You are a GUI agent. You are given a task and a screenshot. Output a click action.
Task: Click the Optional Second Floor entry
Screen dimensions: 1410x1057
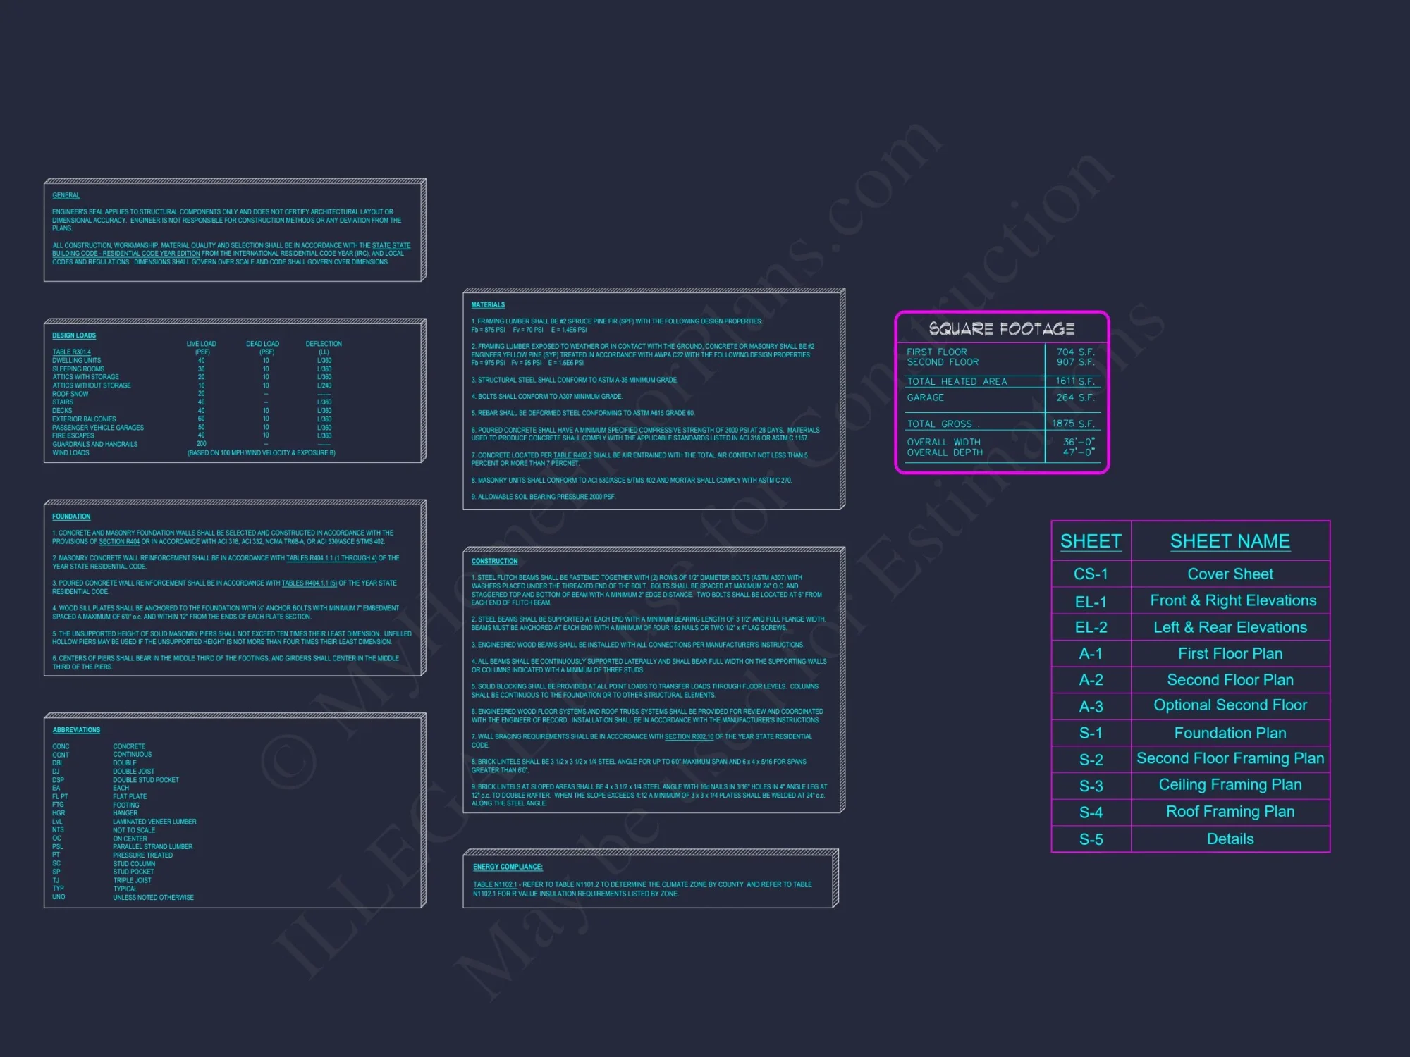(x=1230, y=705)
